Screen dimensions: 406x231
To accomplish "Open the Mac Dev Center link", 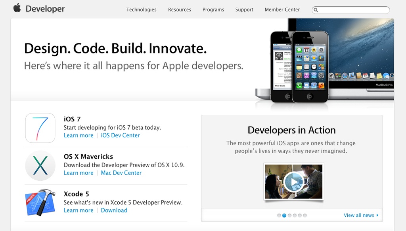I will [x=121, y=173].
